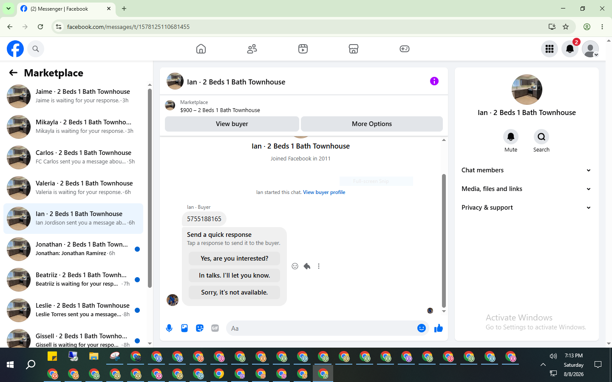Open the Marketplace storefront icon in top navigation
The height and width of the screenshot is (382, 612).
point(354,49)
